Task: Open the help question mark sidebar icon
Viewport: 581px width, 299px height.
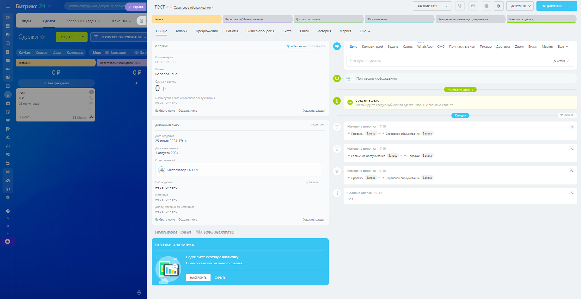Action: click(8, 211)
